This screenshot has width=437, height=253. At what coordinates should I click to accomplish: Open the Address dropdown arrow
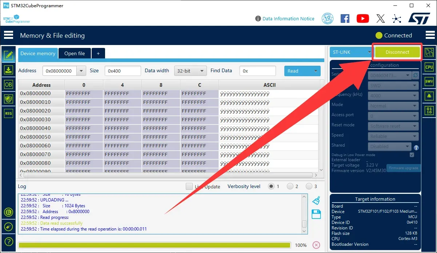click(x=81, y=71)
